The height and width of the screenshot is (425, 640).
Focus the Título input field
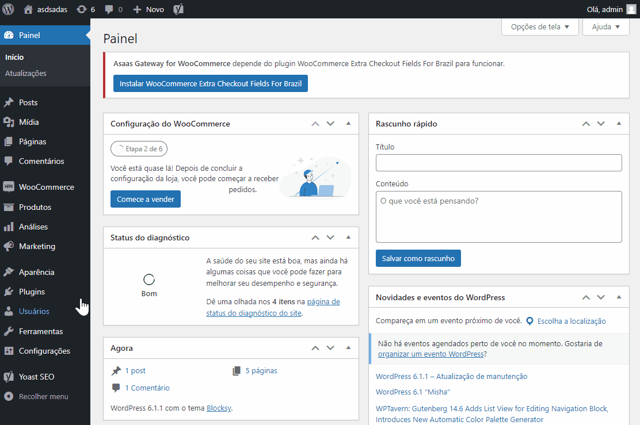pos(499,163)
